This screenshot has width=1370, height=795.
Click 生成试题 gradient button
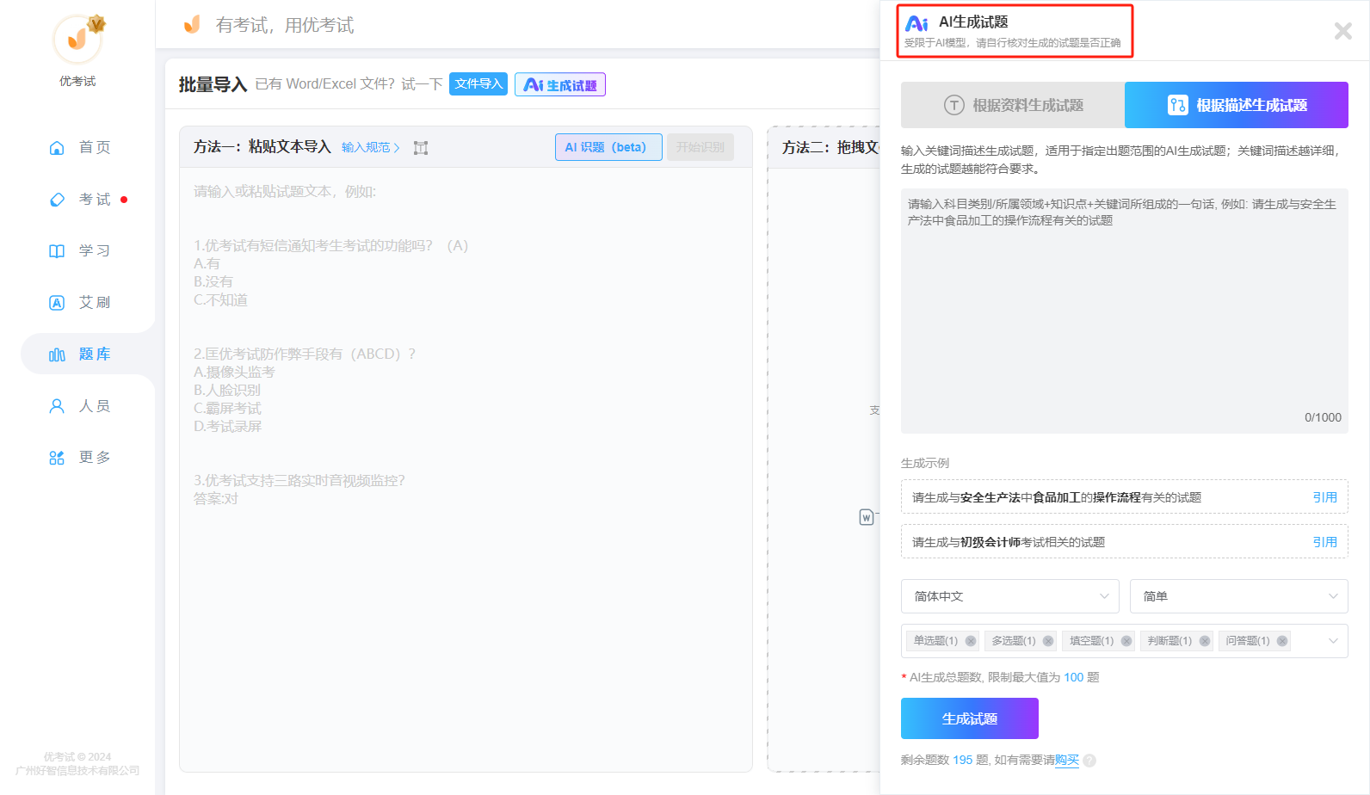pyautogui.click(x=970, y=718)
